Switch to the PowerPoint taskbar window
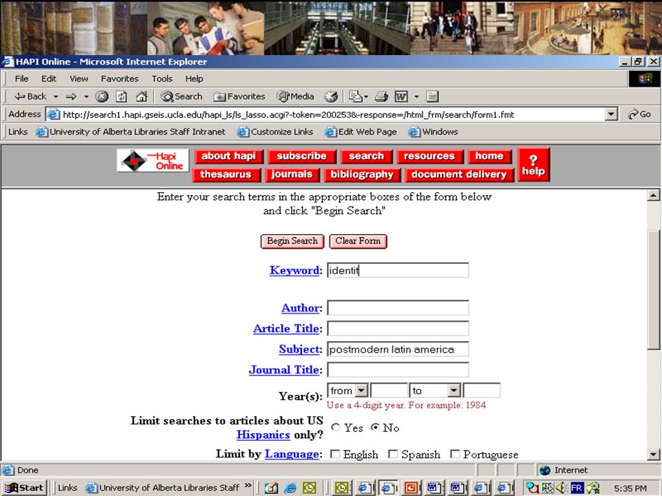 pyautogui.click(x=410, y=488)
